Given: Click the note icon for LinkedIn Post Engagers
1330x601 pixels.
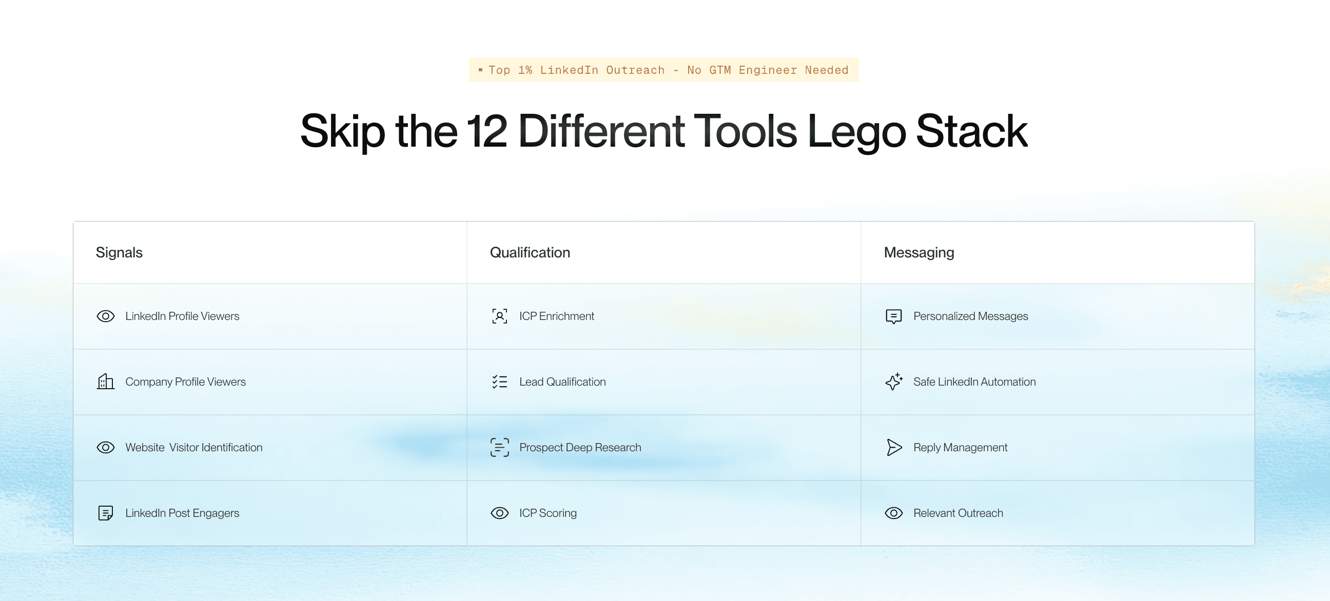Looking at the screenshot, I should pos(105,513).
